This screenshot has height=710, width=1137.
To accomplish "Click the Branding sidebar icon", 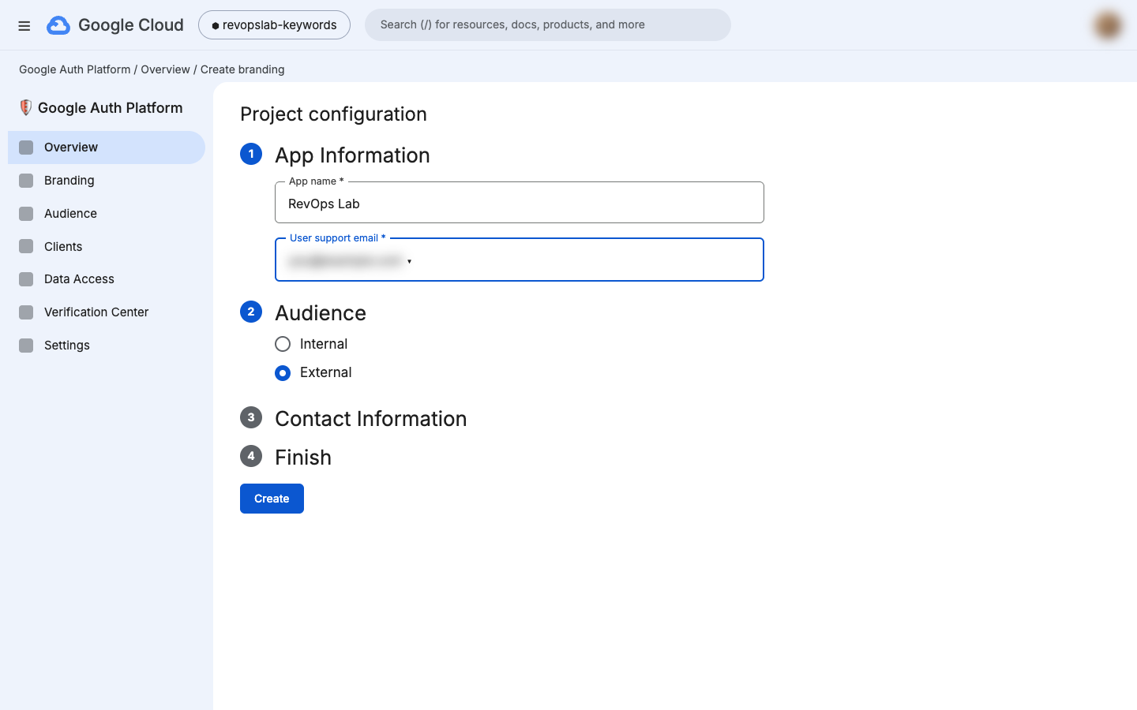I will click(x=26, y=181).
